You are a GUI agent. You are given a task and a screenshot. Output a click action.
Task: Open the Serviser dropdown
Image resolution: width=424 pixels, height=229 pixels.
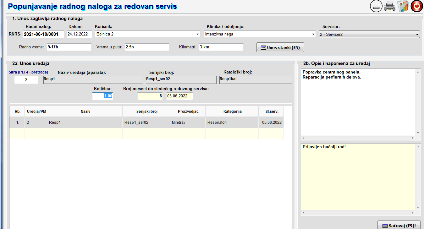point(369,34)
